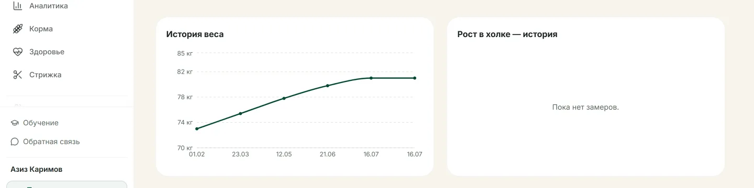Click the graduation cap icon for Обучение
This screenshot has width=754, height=188.
(15, 123)
